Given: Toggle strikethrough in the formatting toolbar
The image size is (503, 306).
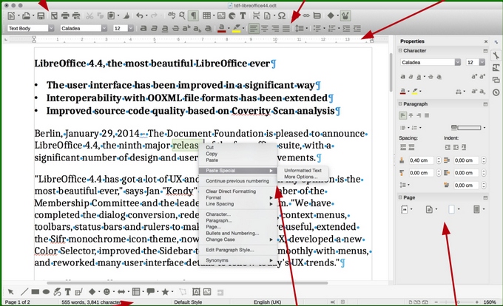Looking at the screenshot, I should pos(176,29).
